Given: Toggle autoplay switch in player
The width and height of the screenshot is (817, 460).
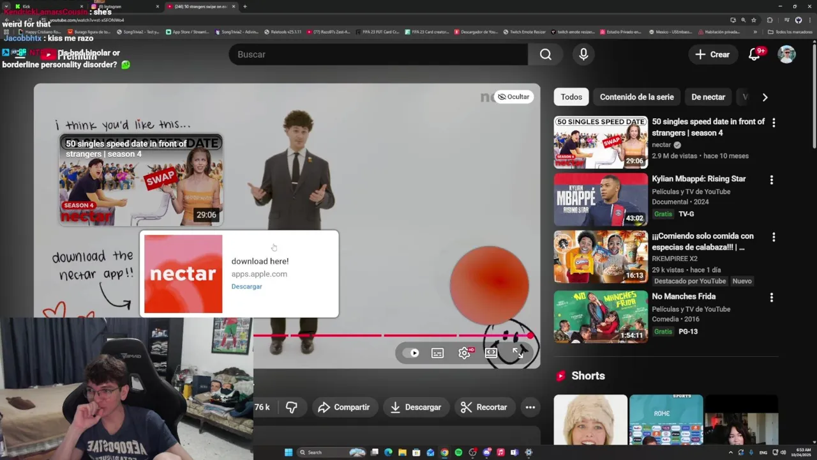Looking at the screenshot, I should pyautogui.click(x=412, y=353).
